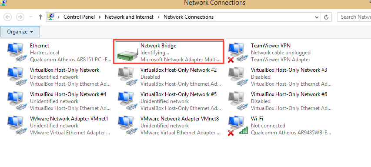Open the Organize dropdown menu
The height and width of the screenshot is (167, 371).
[20, 32]
